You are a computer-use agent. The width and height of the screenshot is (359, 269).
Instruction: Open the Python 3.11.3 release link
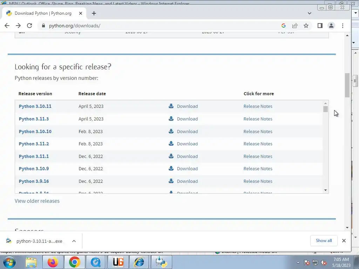34,119
